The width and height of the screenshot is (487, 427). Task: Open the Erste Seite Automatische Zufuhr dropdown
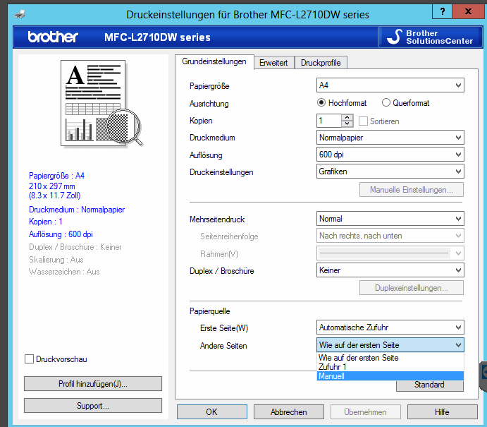pyautogui.click(x=390, y=327)
